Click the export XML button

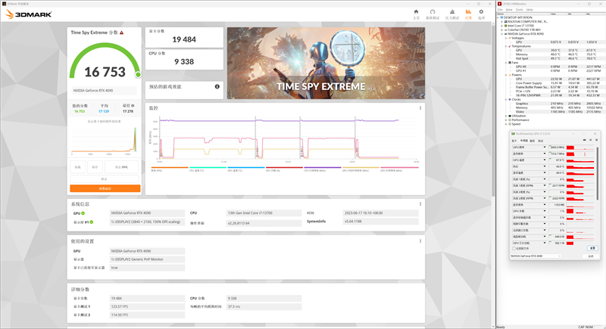click(x=121, y=167)
